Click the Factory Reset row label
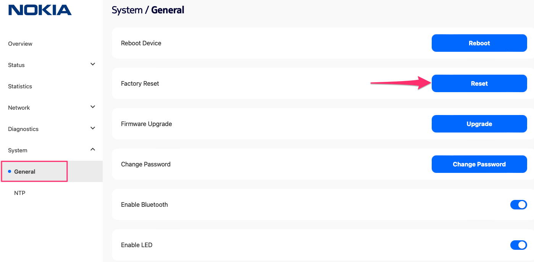 [140, 83]
